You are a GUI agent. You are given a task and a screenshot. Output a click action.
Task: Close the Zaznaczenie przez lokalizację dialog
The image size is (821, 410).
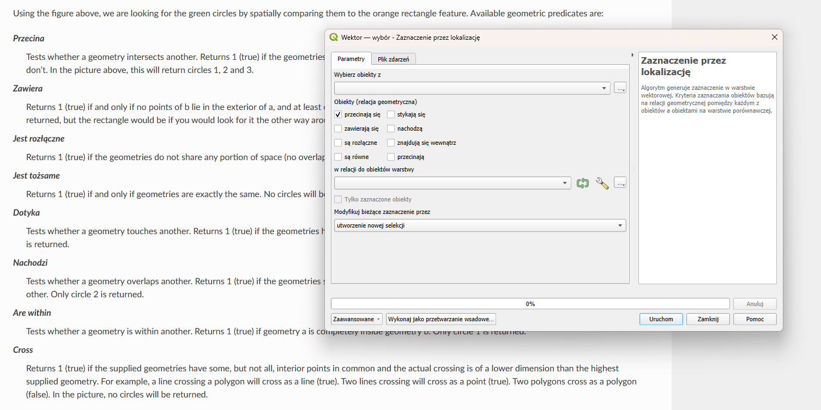pyautogui.click(x=774, y=37)
